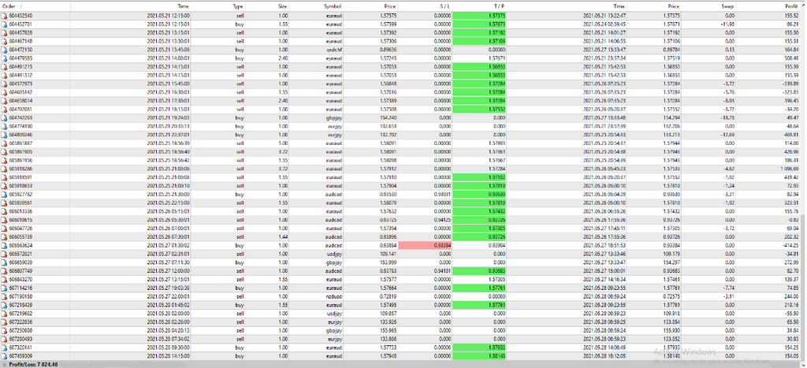The height and width of the screenshot is (368, 807).
Task: Select the usdchf symbol cell
Action: coord(336,50)
